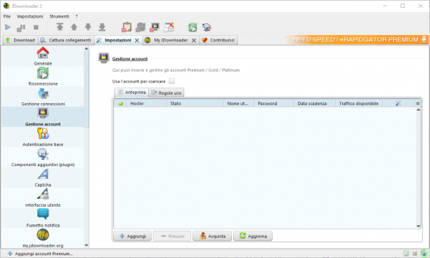
Task: Enable Usa l'account per scaricare checkbox
Action: pyautogui.click(x=171, y=81)
